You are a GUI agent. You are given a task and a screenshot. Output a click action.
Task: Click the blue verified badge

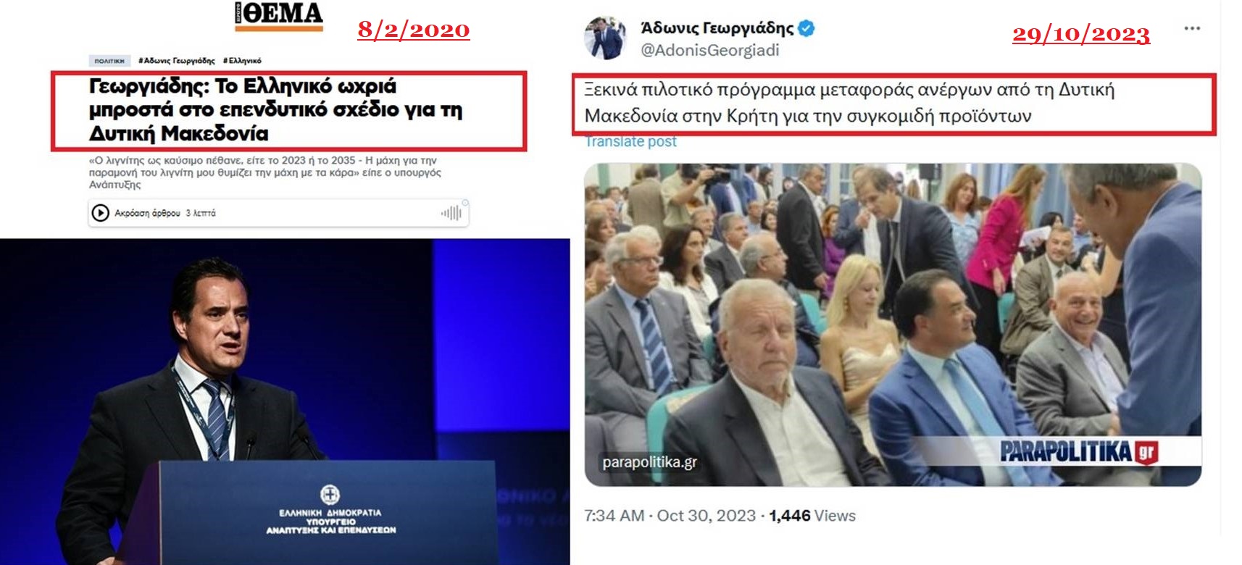tap(807, 28)
